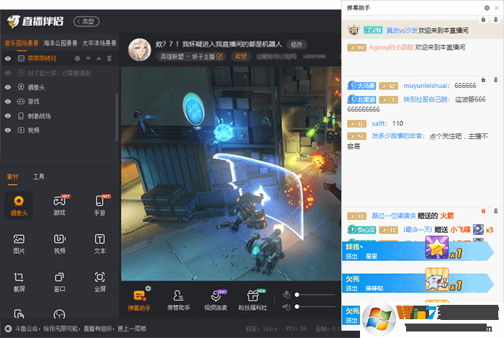Clear welcome messages with trash icon

coord(495,19)
